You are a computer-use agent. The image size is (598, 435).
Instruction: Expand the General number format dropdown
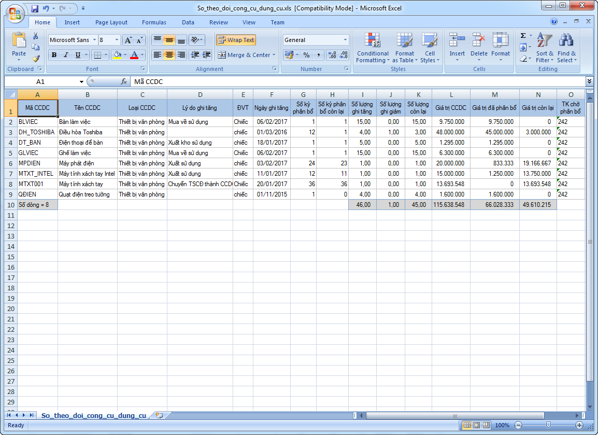[345, 40]
